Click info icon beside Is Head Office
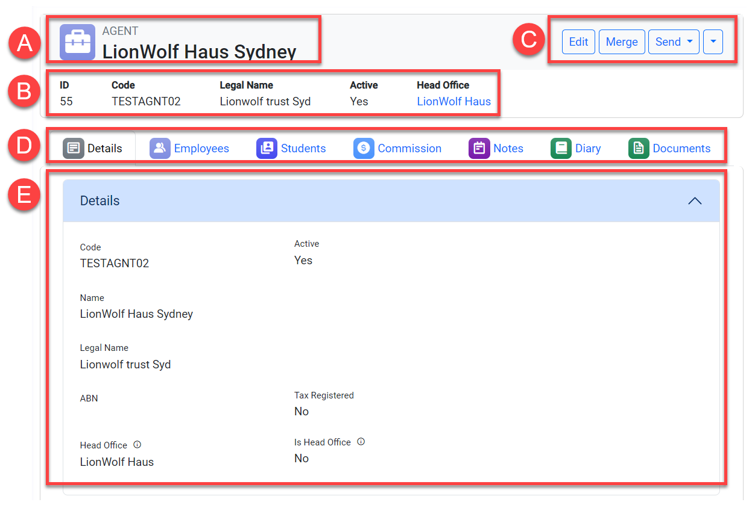This screenshot has height=508, width=755. (x=361, y=442)
